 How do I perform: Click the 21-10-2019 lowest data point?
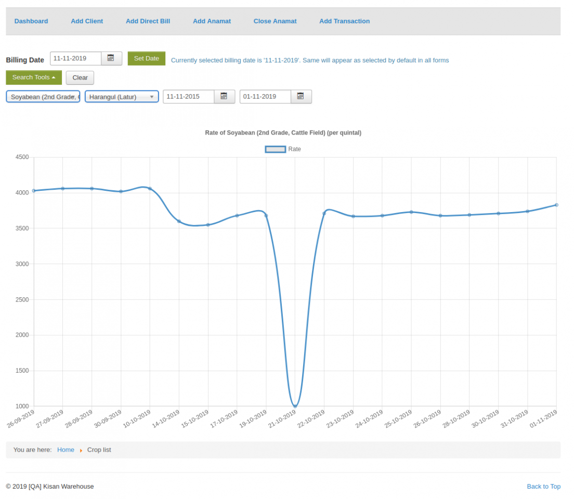point(295,406)
